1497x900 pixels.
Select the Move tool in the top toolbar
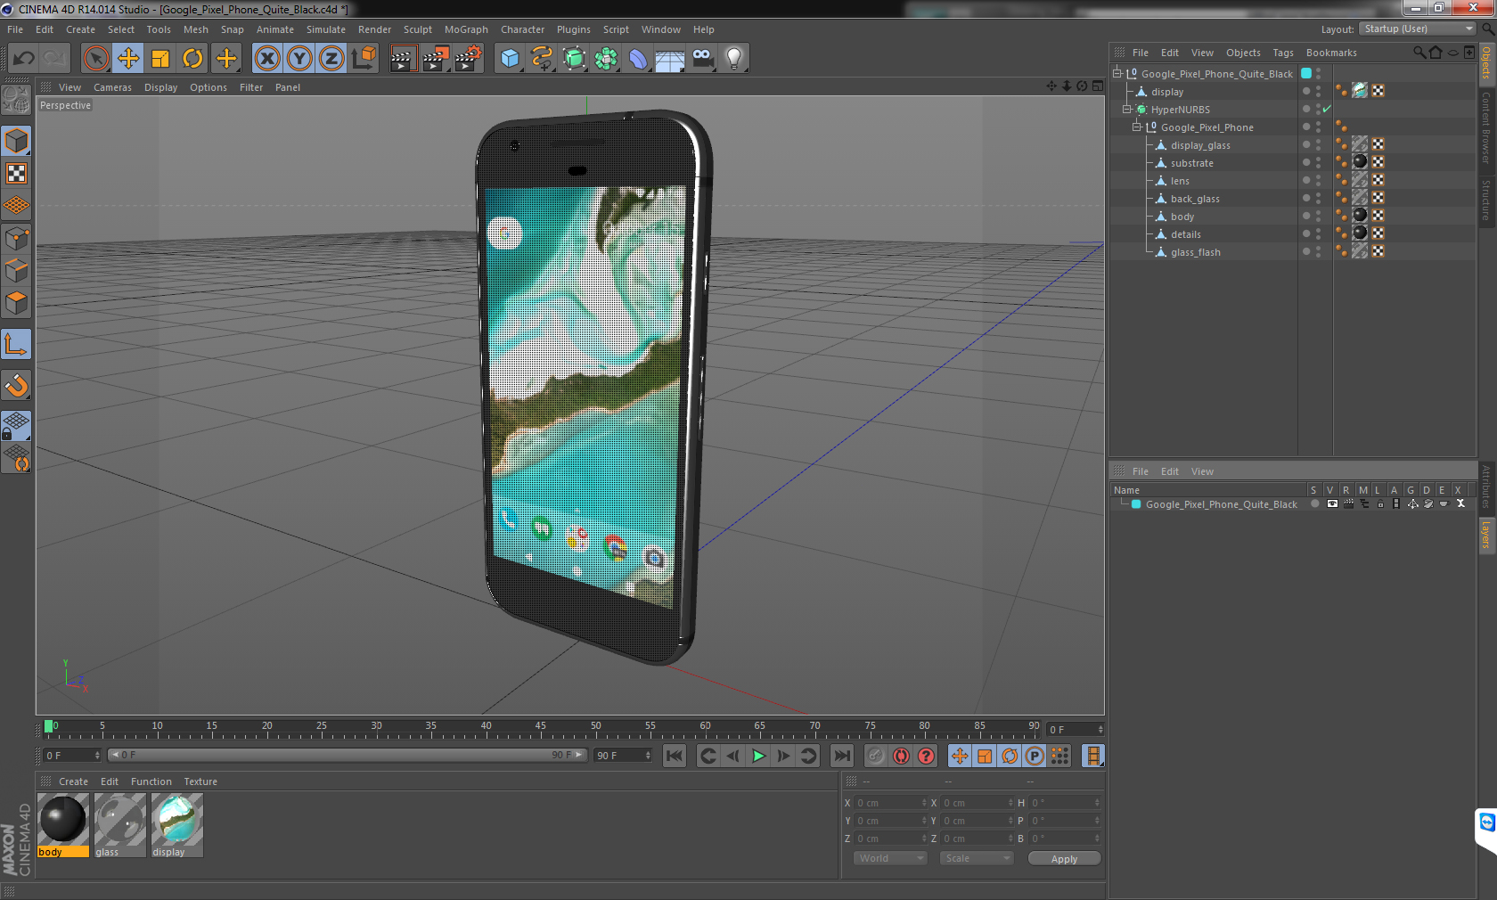click(x=128, y=59)
